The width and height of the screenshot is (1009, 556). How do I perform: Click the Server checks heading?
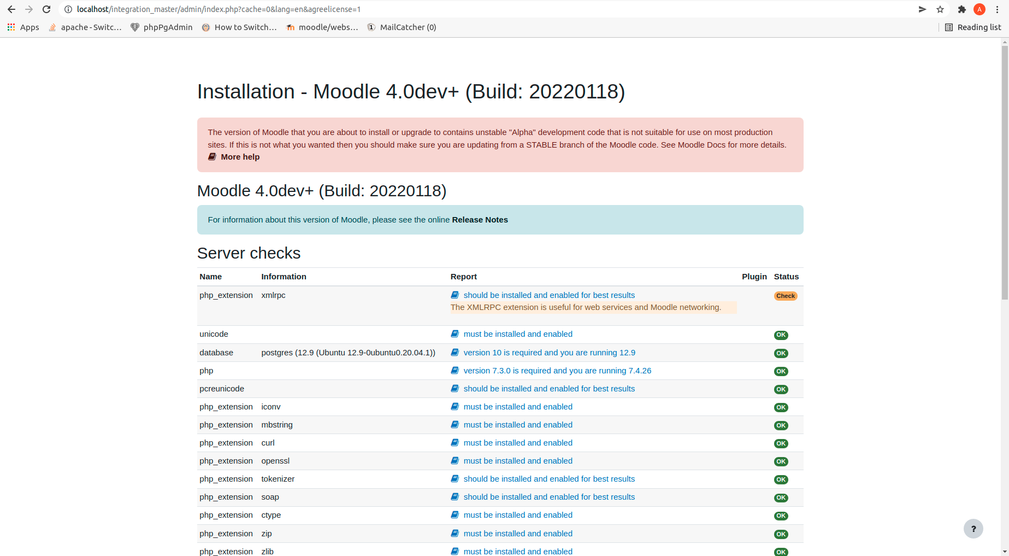pos(249,253)
